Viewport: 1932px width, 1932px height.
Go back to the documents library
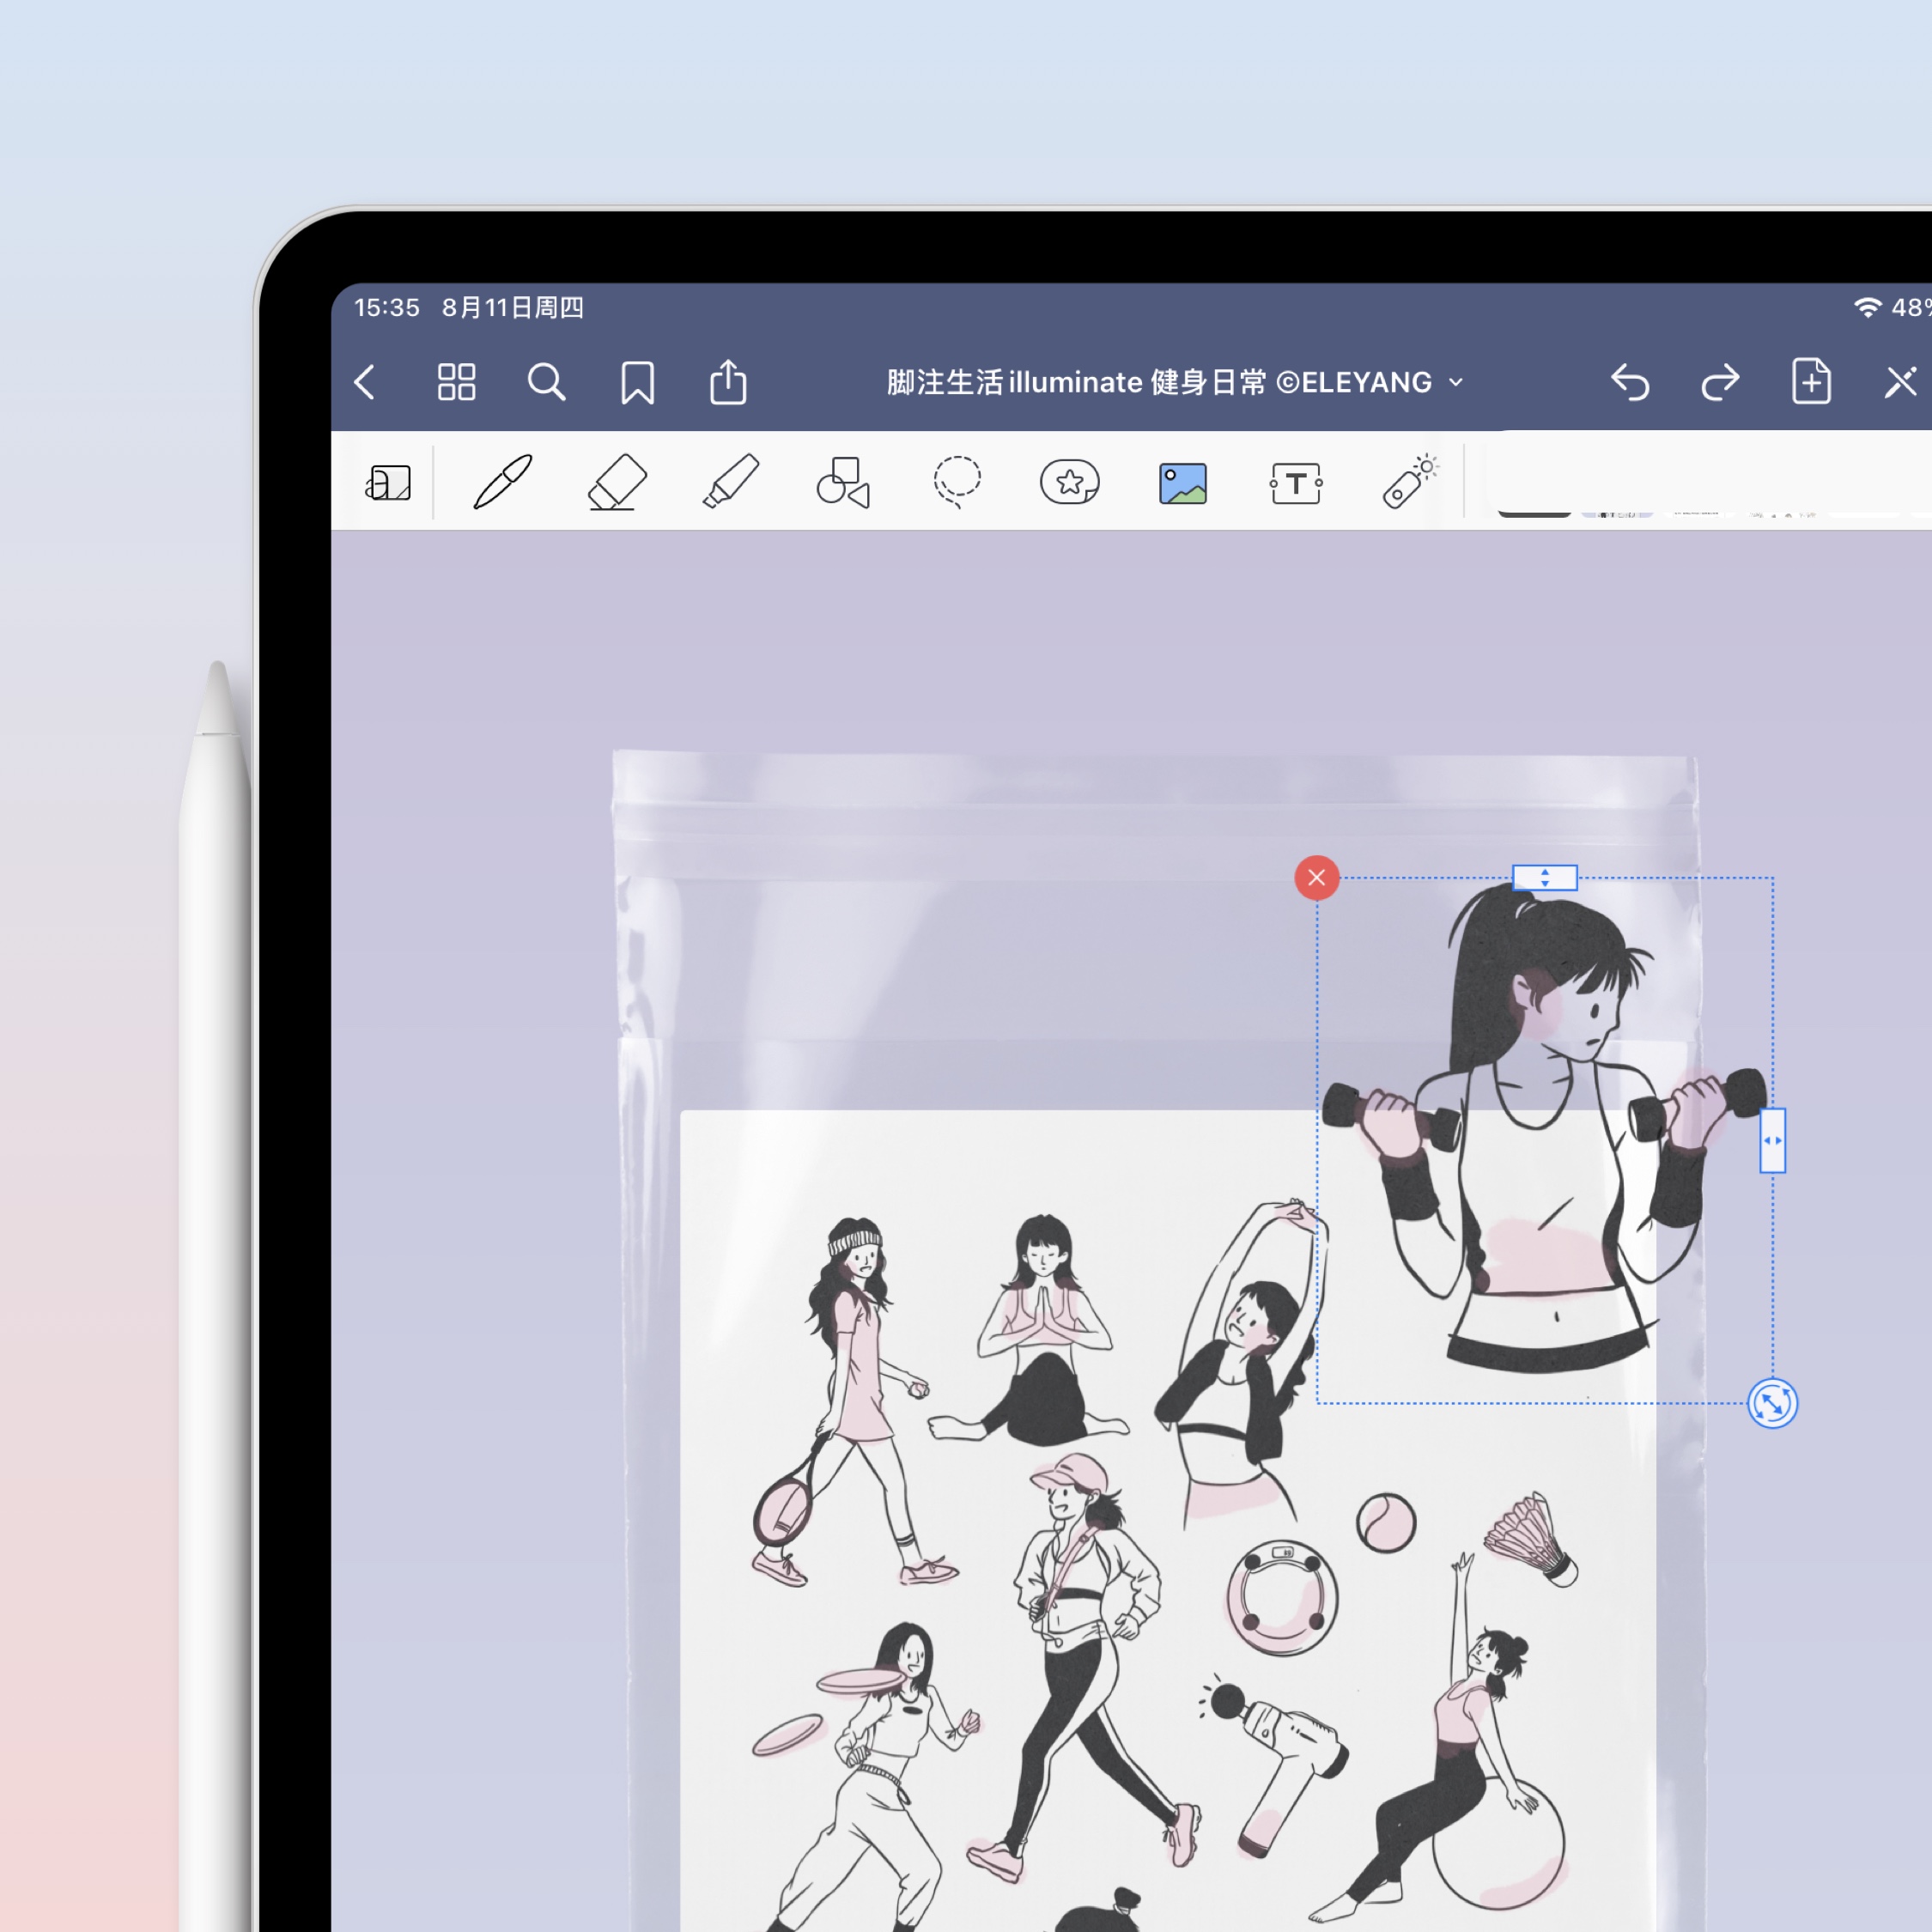[366, 382]
